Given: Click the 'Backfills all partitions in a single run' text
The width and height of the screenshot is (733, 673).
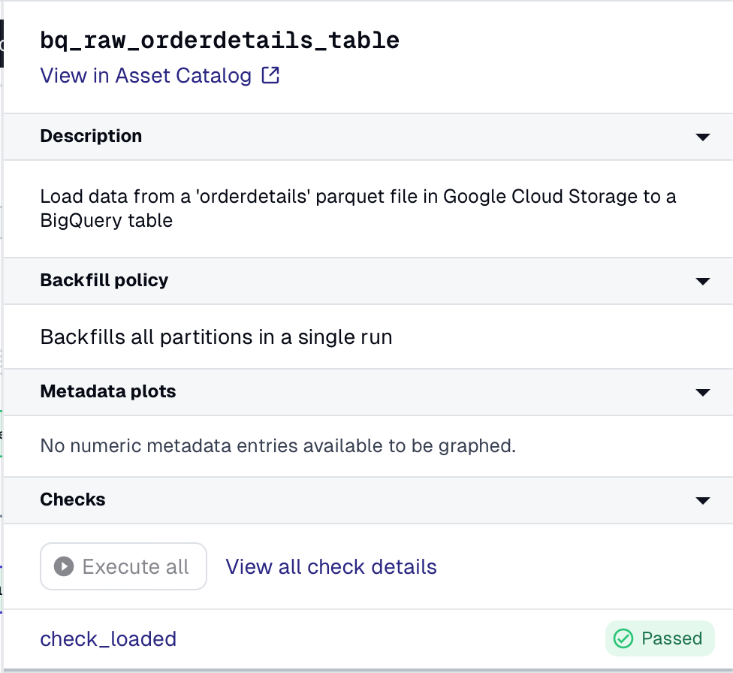Looking at the screenshot, I should (x=216, y=337).
